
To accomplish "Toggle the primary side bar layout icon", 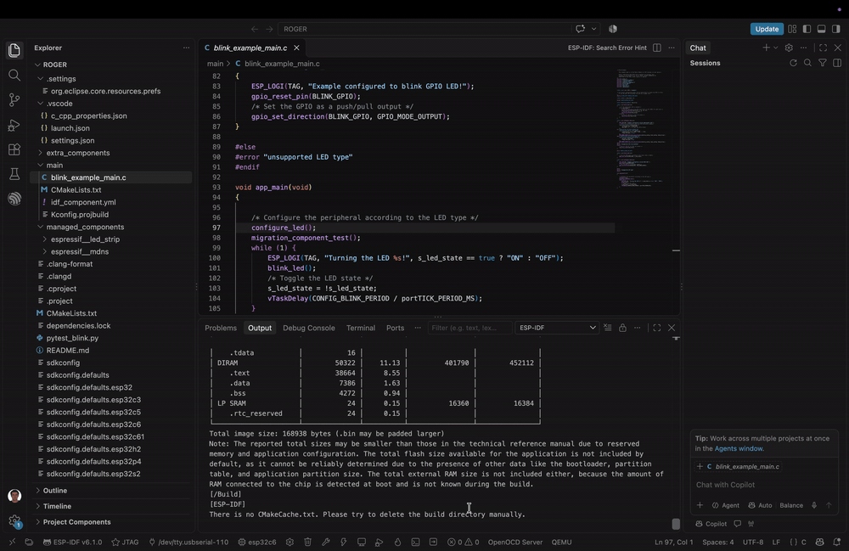I will click(807, 29).
